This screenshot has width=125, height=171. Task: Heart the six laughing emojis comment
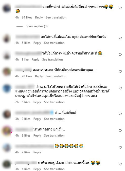click(120, 147)
